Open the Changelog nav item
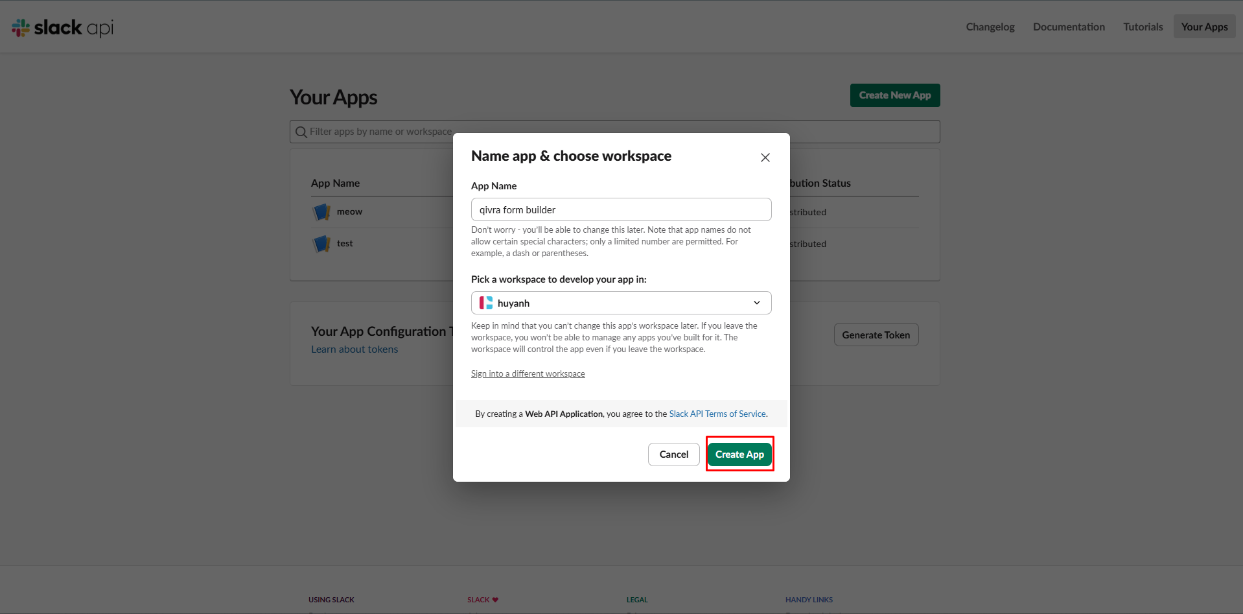 click(x=990, y=27)
